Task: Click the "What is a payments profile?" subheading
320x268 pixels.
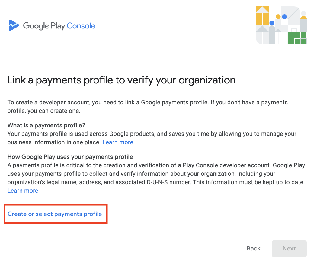Action: (x=46, y=125)
